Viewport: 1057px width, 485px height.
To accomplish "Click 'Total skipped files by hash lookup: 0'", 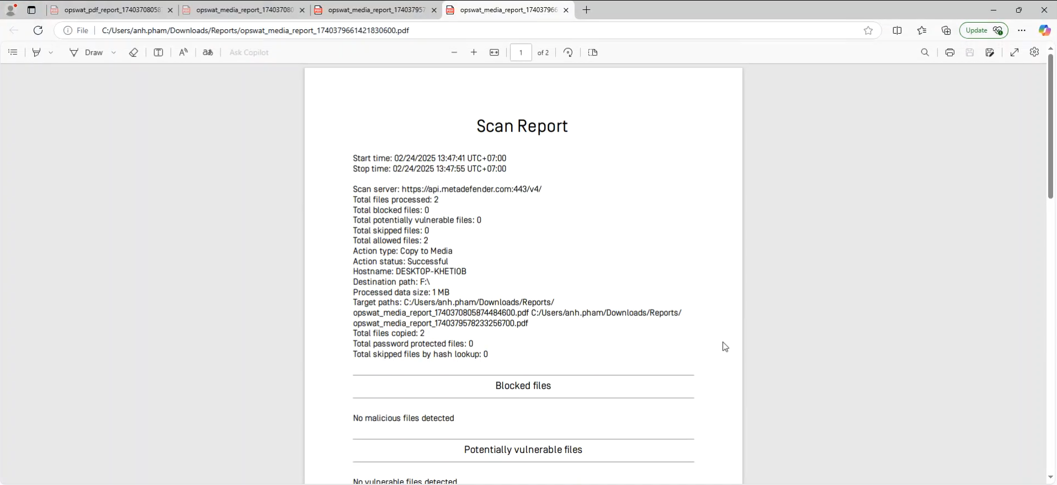I will click(421, 354).
